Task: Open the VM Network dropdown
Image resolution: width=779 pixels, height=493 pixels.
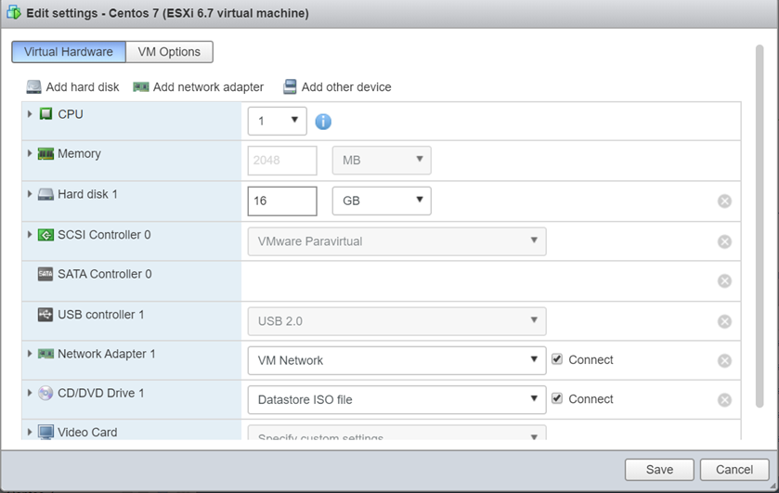Action: 397,360
